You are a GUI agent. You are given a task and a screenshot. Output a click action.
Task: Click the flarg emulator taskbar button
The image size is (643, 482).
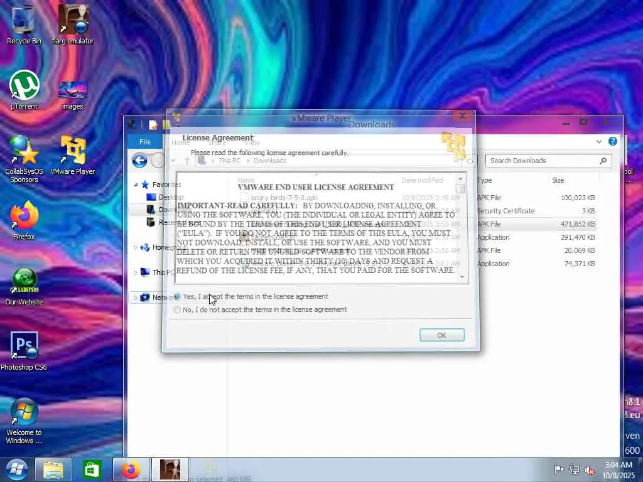coord(170,469)
